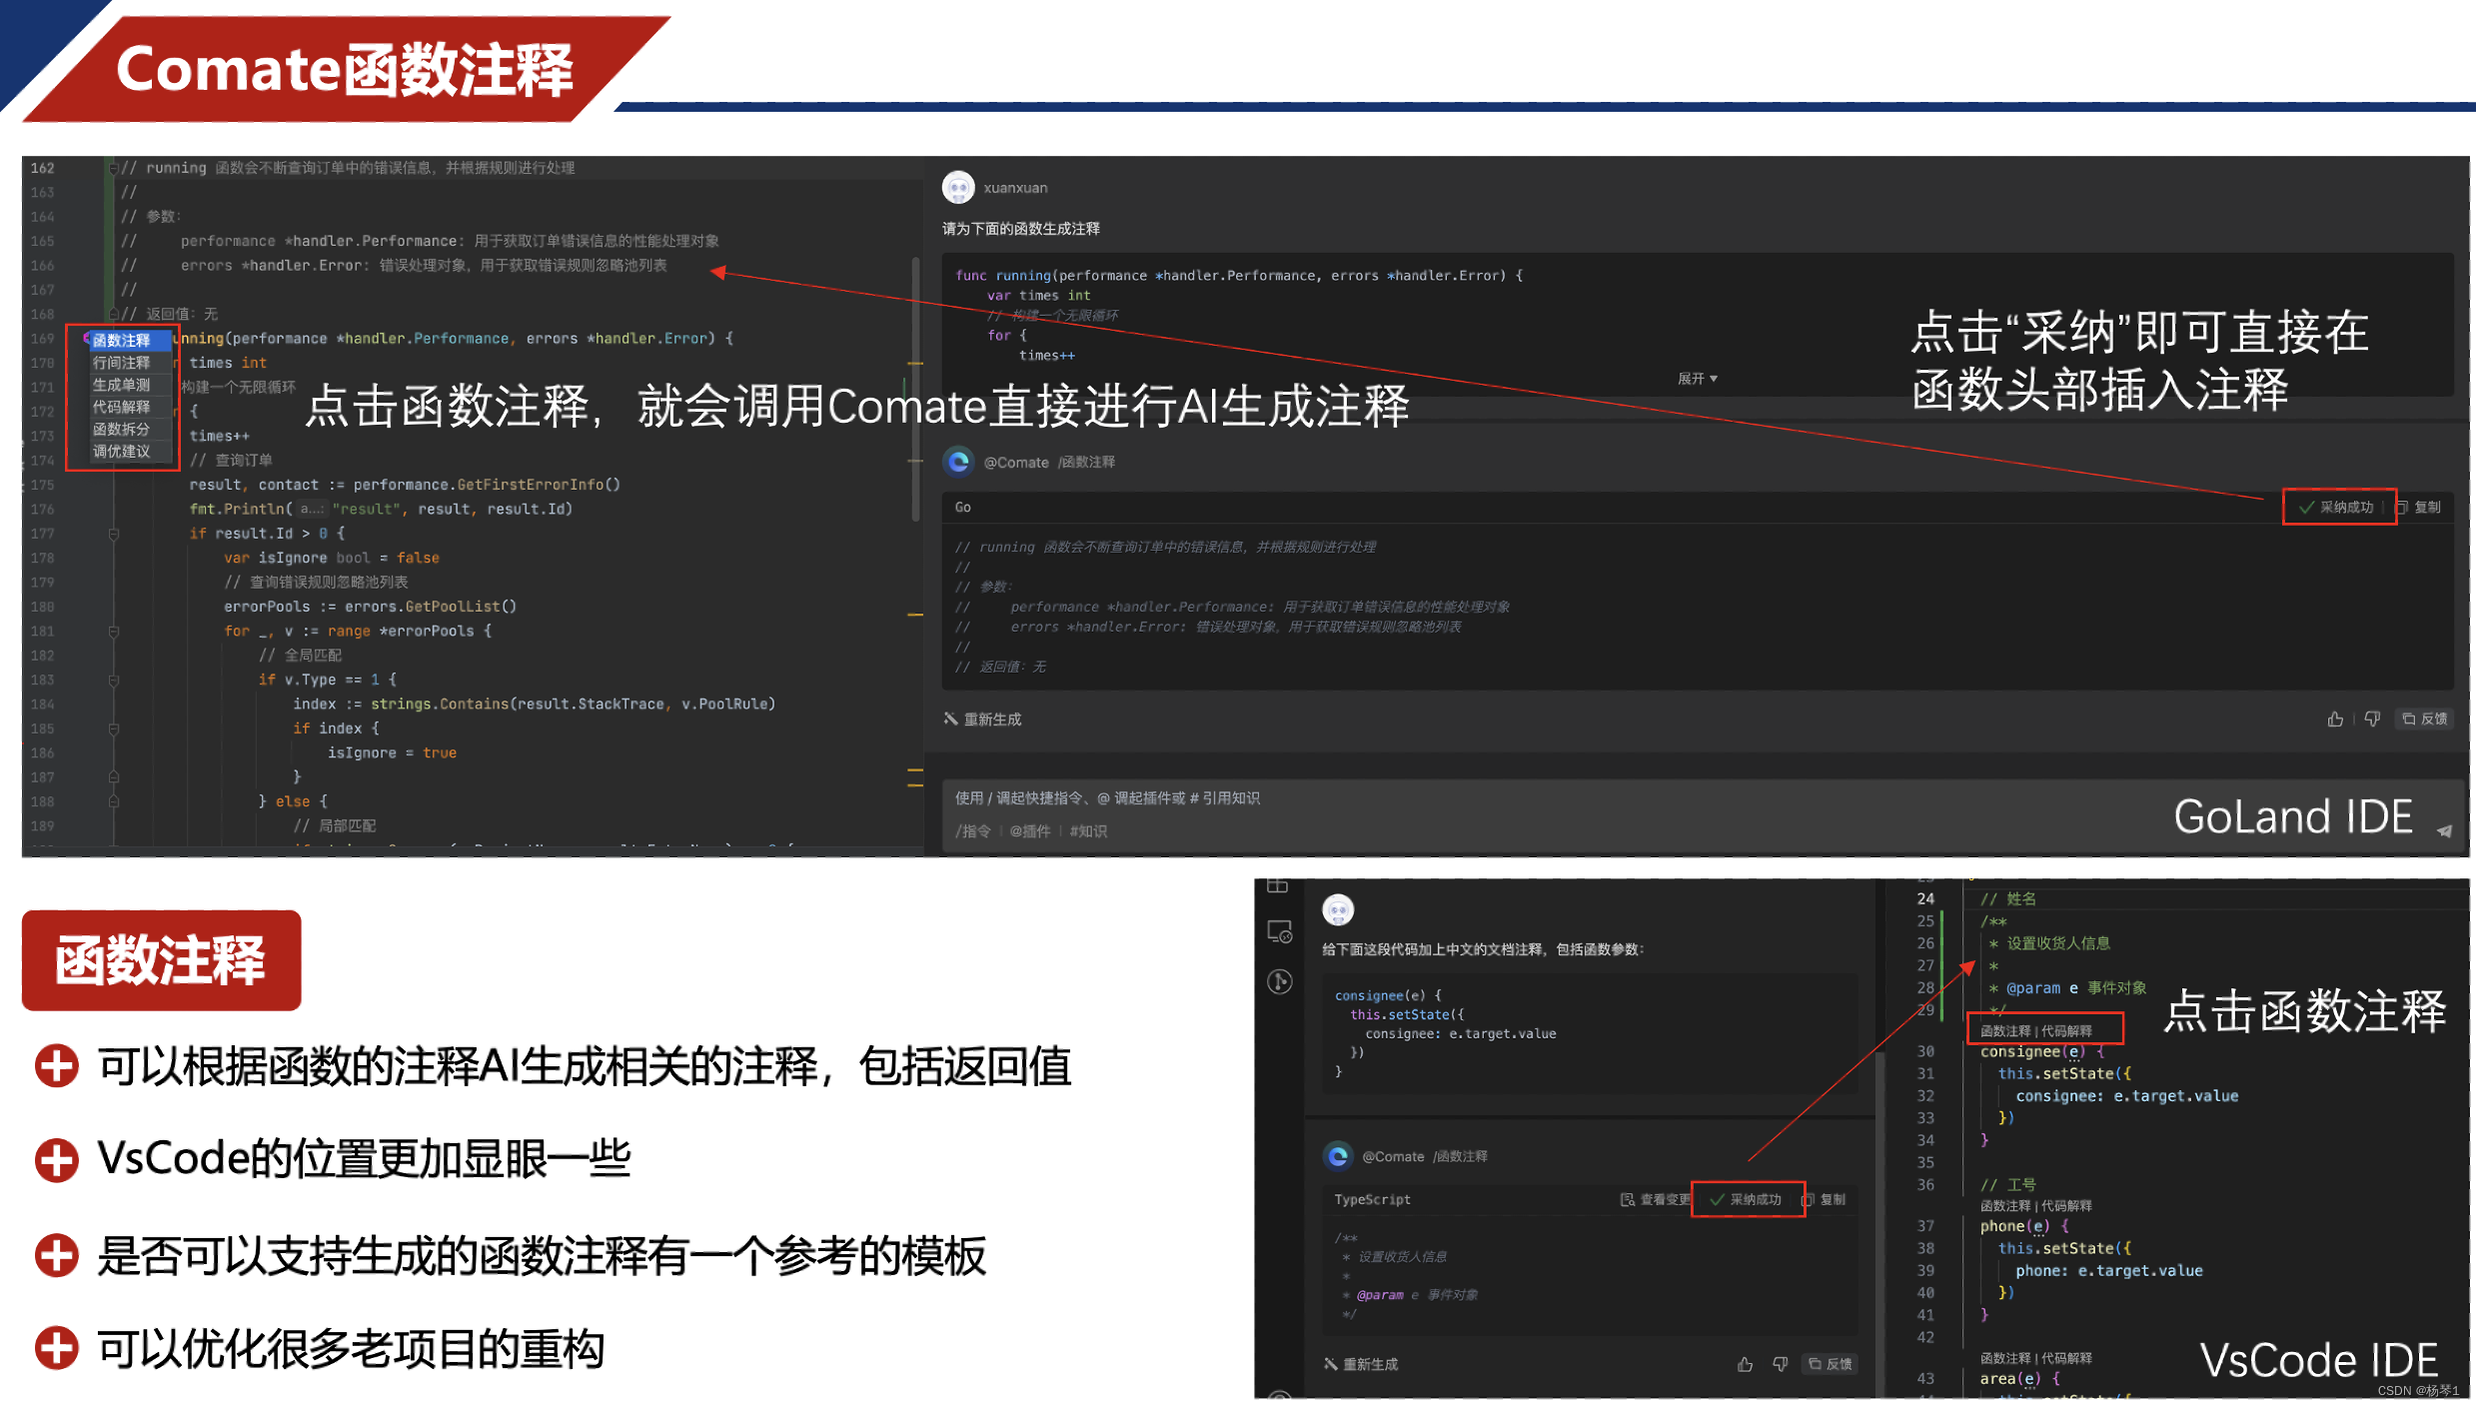Click 采纳成功 on the TypeScript block
This screenshot has width=2476, height=1407.
1747,1199
